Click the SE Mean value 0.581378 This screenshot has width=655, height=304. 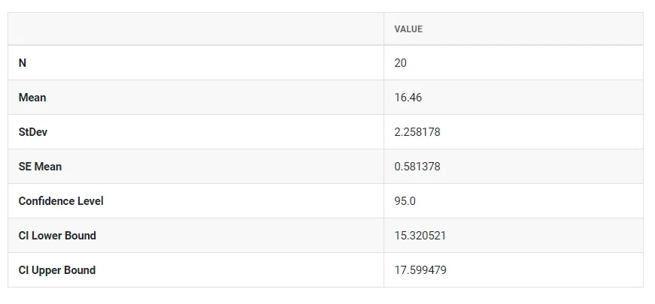tap(417, 167)
